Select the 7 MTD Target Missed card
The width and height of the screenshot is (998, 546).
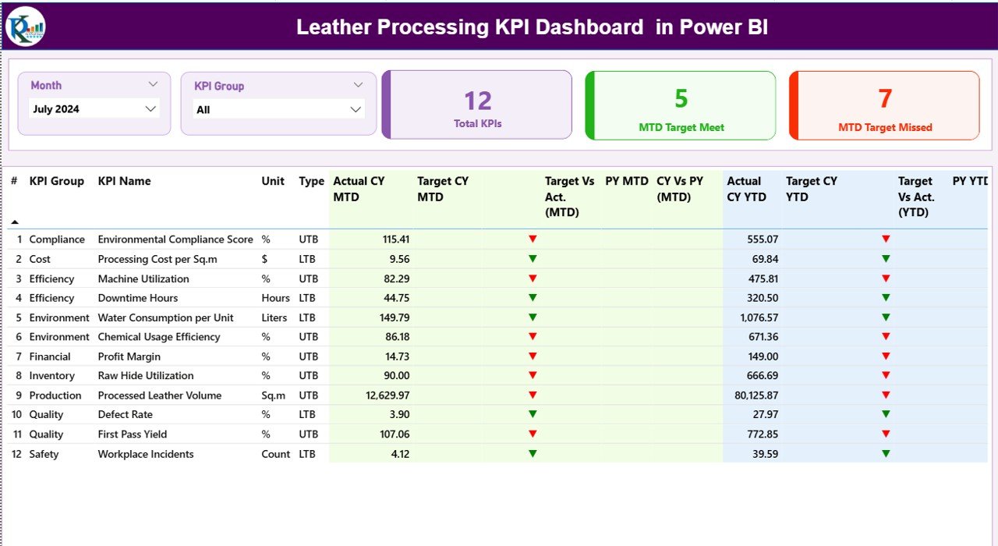(883, 105)
